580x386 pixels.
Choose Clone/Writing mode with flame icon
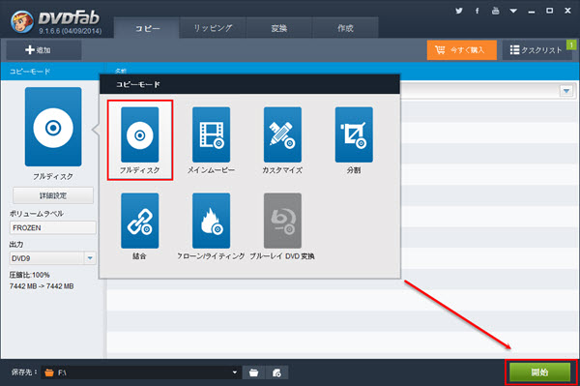coord(211,225)
